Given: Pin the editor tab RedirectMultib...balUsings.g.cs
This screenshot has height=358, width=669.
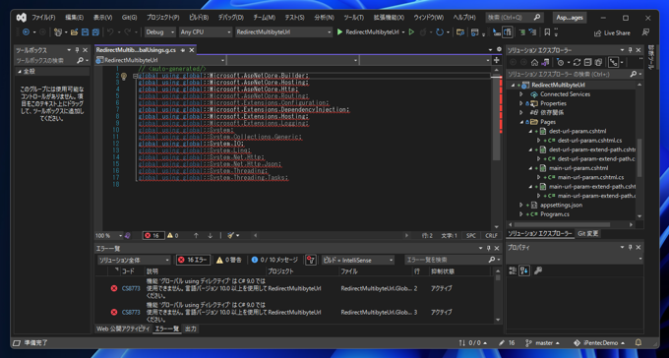Looking at the screenshot, I should 183,50.
